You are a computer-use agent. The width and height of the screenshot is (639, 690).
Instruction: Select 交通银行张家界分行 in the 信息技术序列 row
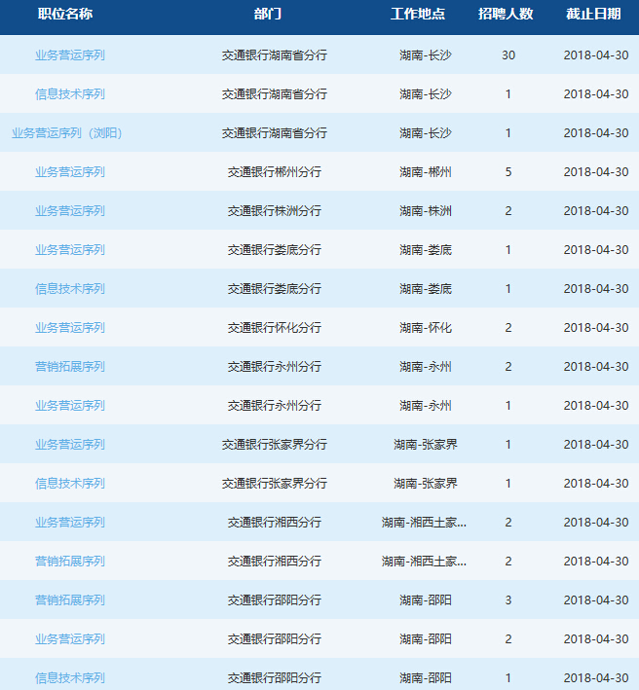tap(275, 483)
